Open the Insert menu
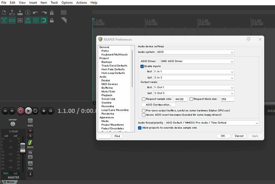 pyautogui.click(x=33, y=3)
